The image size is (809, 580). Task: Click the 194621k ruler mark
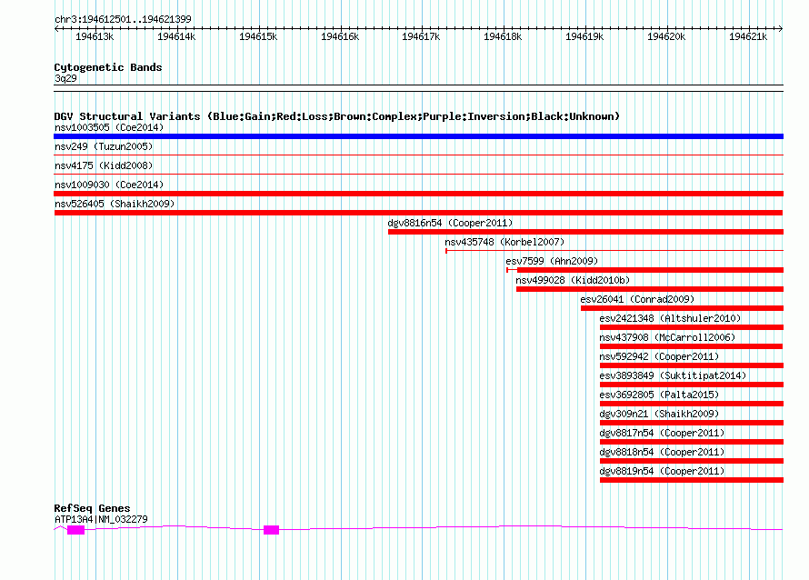[x=749, y=36]
